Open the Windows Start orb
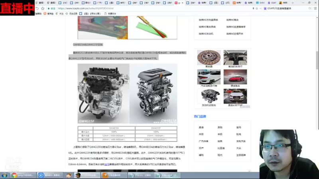 pyautogui.click(x=4, y=175)
